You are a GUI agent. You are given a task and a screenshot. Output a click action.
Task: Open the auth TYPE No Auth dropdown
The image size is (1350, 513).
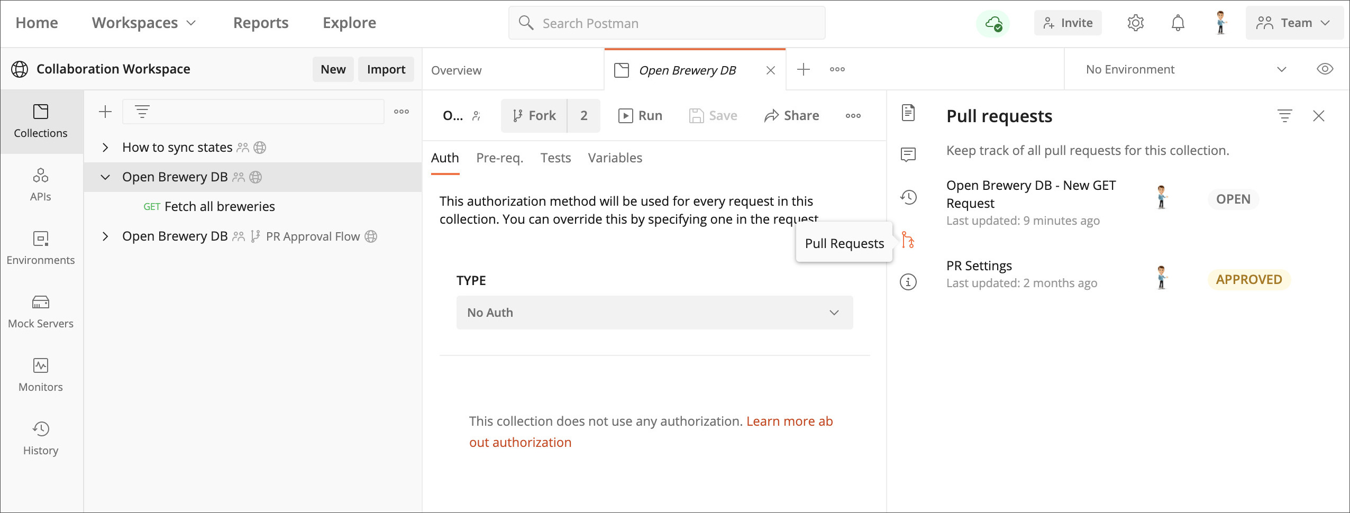click(654, 313)
